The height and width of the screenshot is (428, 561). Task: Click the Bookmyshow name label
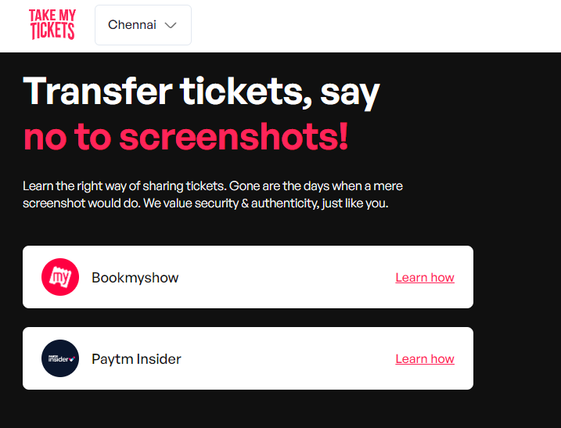[135, 278]
